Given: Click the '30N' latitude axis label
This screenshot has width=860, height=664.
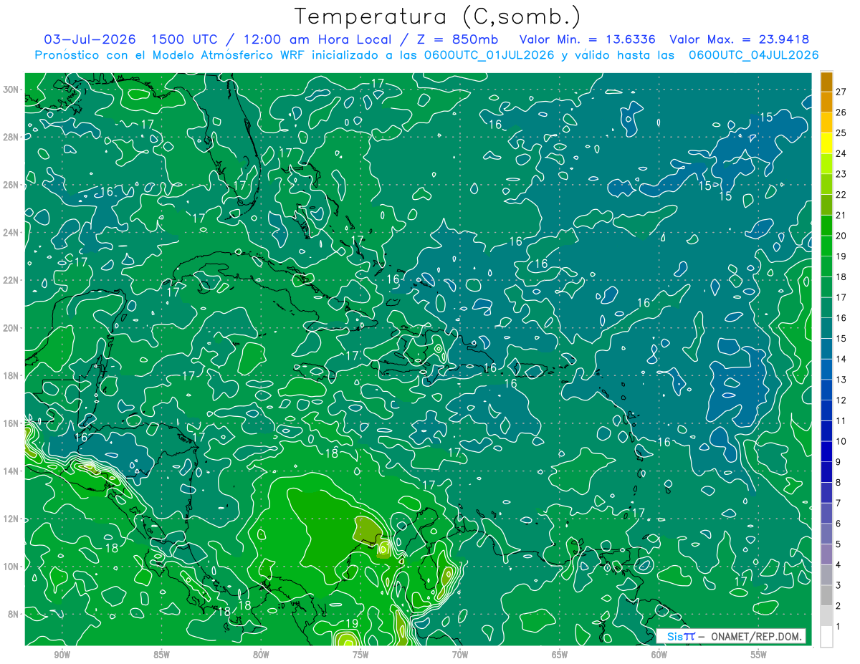Looking at the screenshot, I should (11, 90).
